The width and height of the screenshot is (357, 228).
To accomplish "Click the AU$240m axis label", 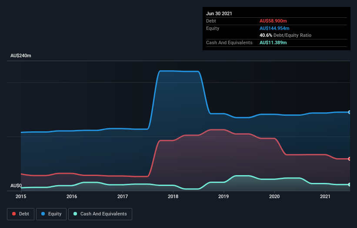I will [21, 55].
